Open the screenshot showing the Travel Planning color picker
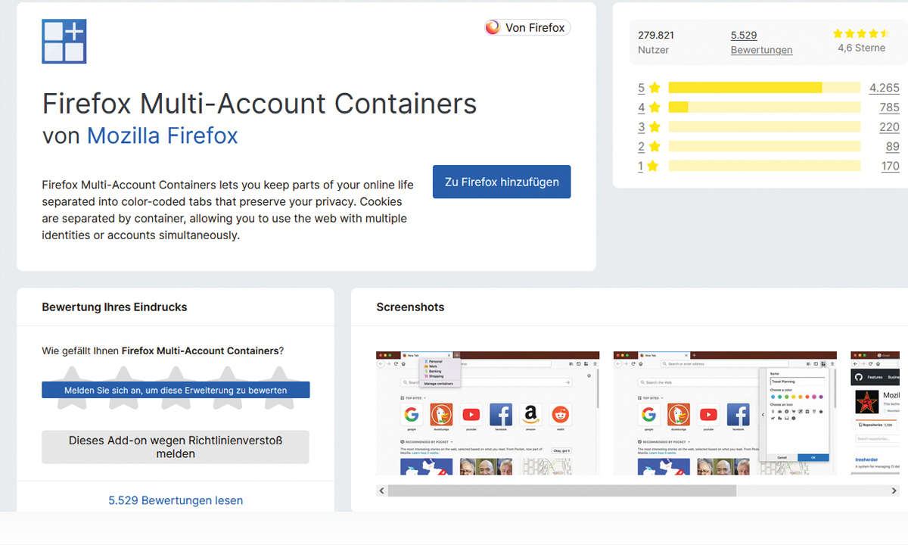Image resolution: width=908 pixels, height=545 pixels. point(725,413)
